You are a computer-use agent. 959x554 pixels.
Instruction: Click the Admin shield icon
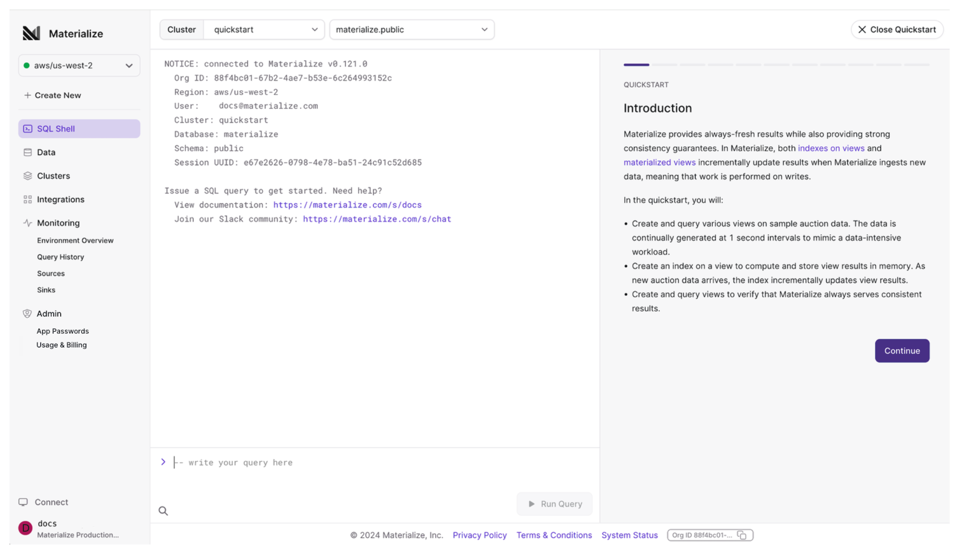(x=28, y=314)
